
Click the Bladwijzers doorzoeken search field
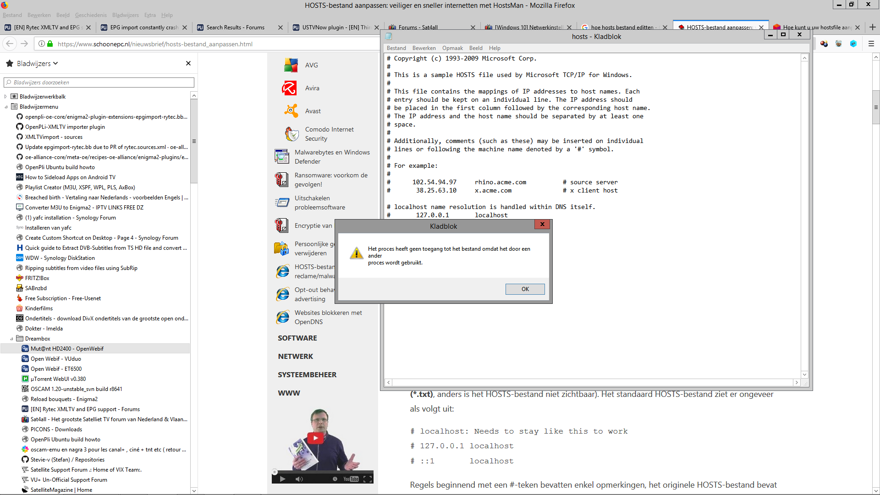pos(99,82)
